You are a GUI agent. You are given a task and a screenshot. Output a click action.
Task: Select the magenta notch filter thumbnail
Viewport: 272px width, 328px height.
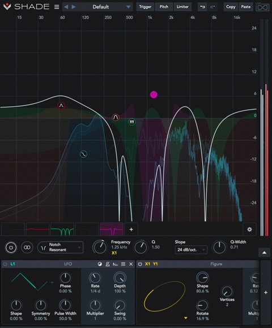click(x=112, y=230)
